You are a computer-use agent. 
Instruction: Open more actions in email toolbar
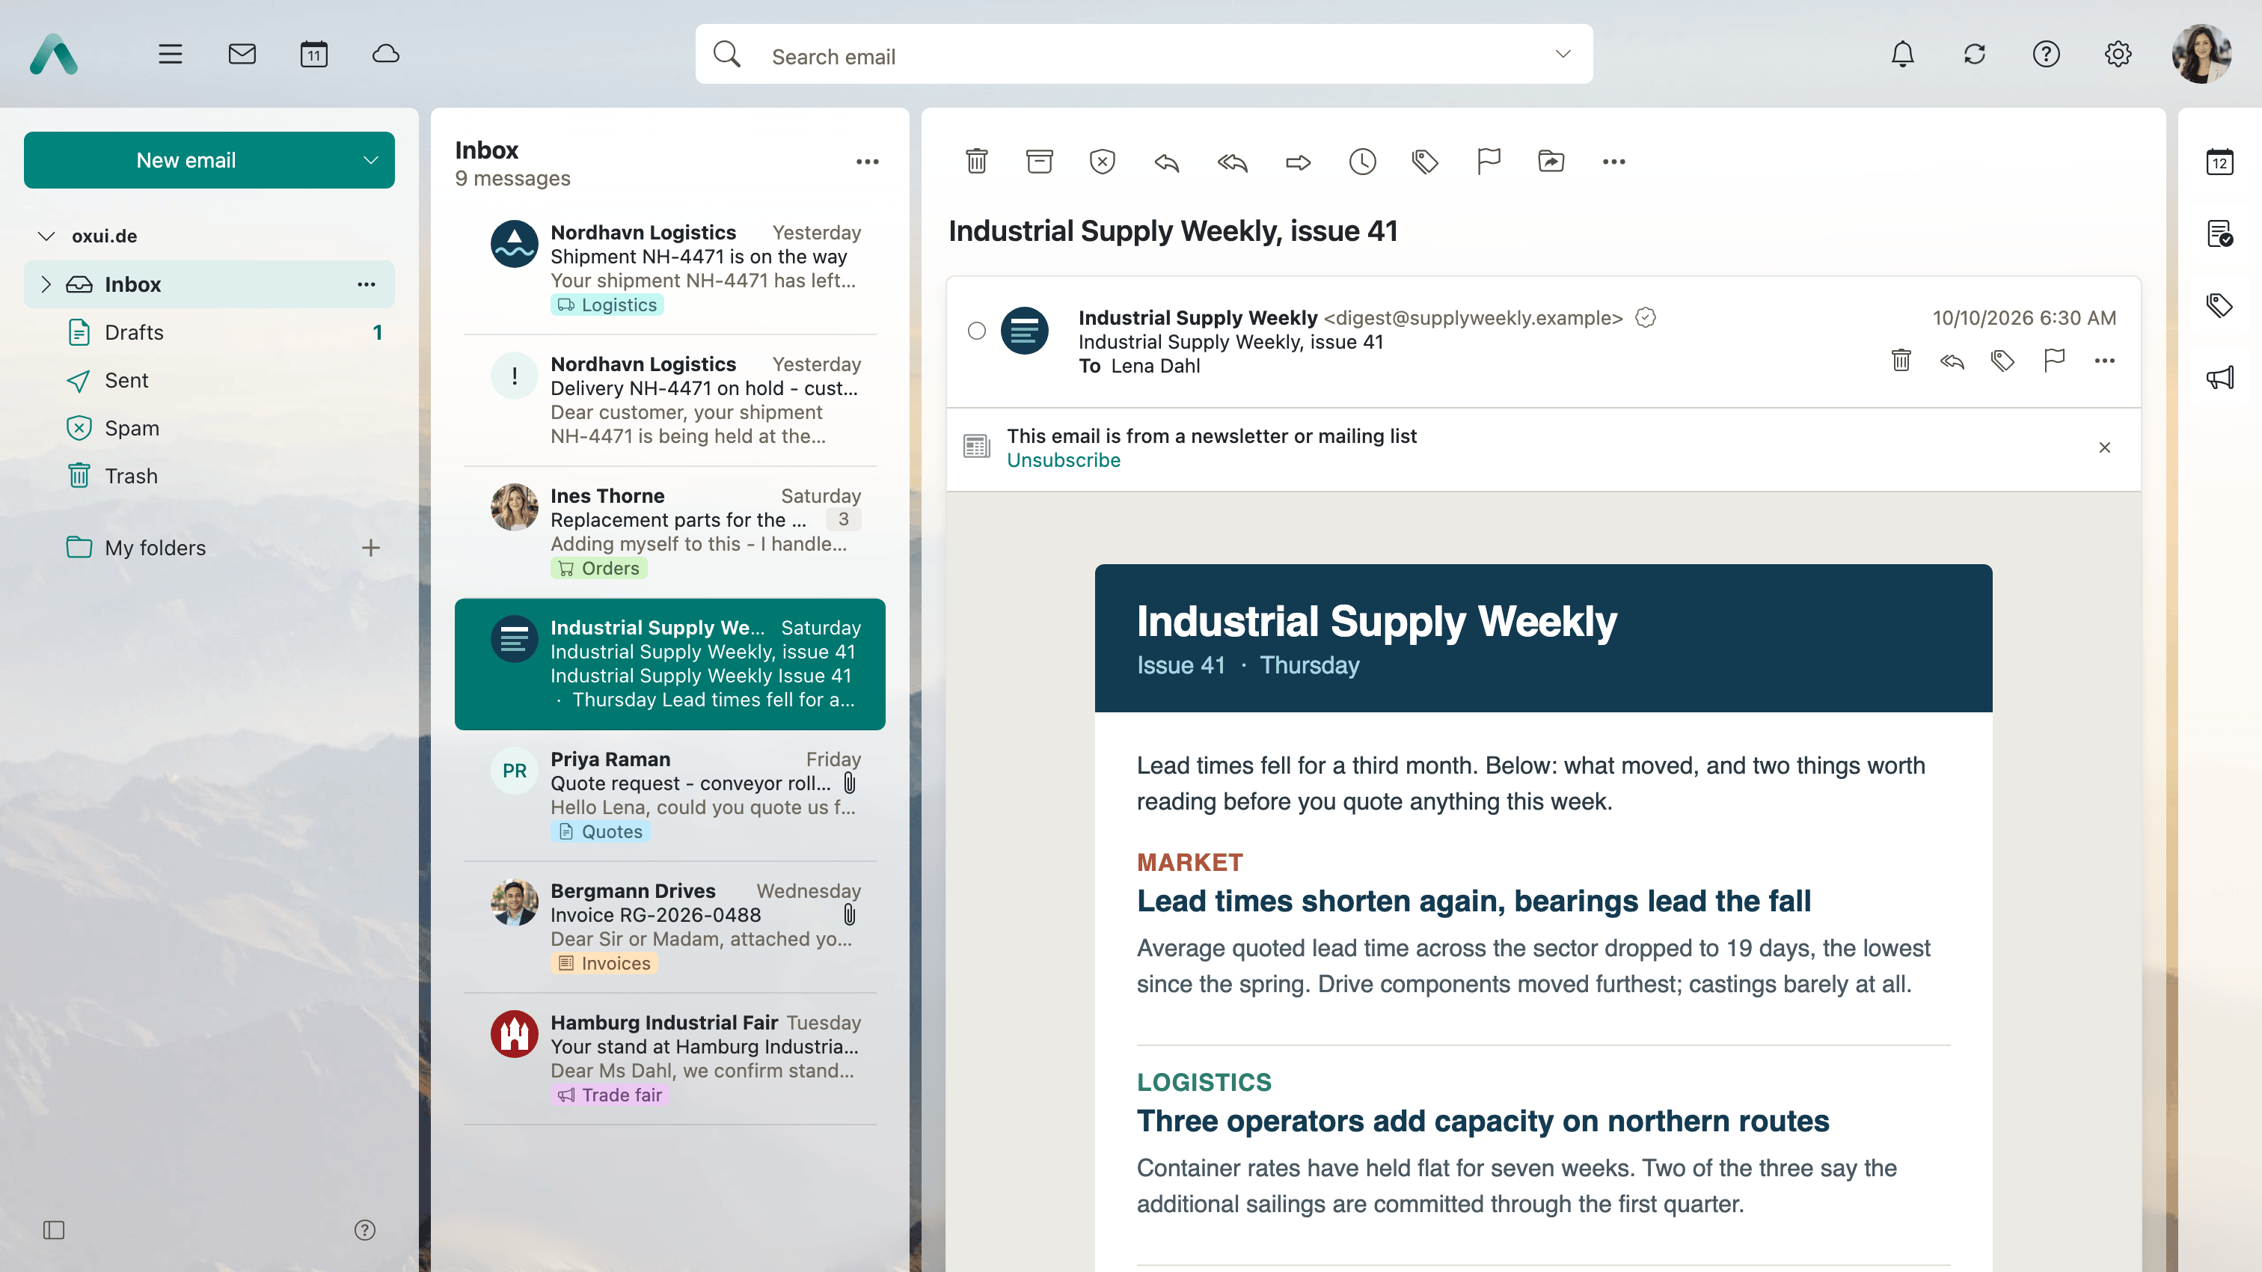(1614, 162)
